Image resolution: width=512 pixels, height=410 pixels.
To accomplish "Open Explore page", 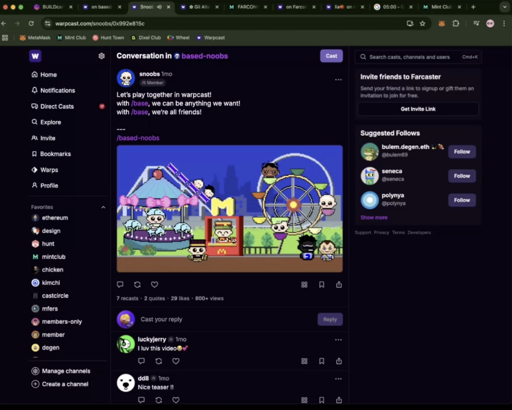I will pos(46,122).
